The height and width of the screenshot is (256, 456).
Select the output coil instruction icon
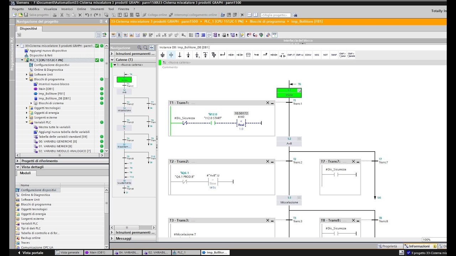click(274, 55)
